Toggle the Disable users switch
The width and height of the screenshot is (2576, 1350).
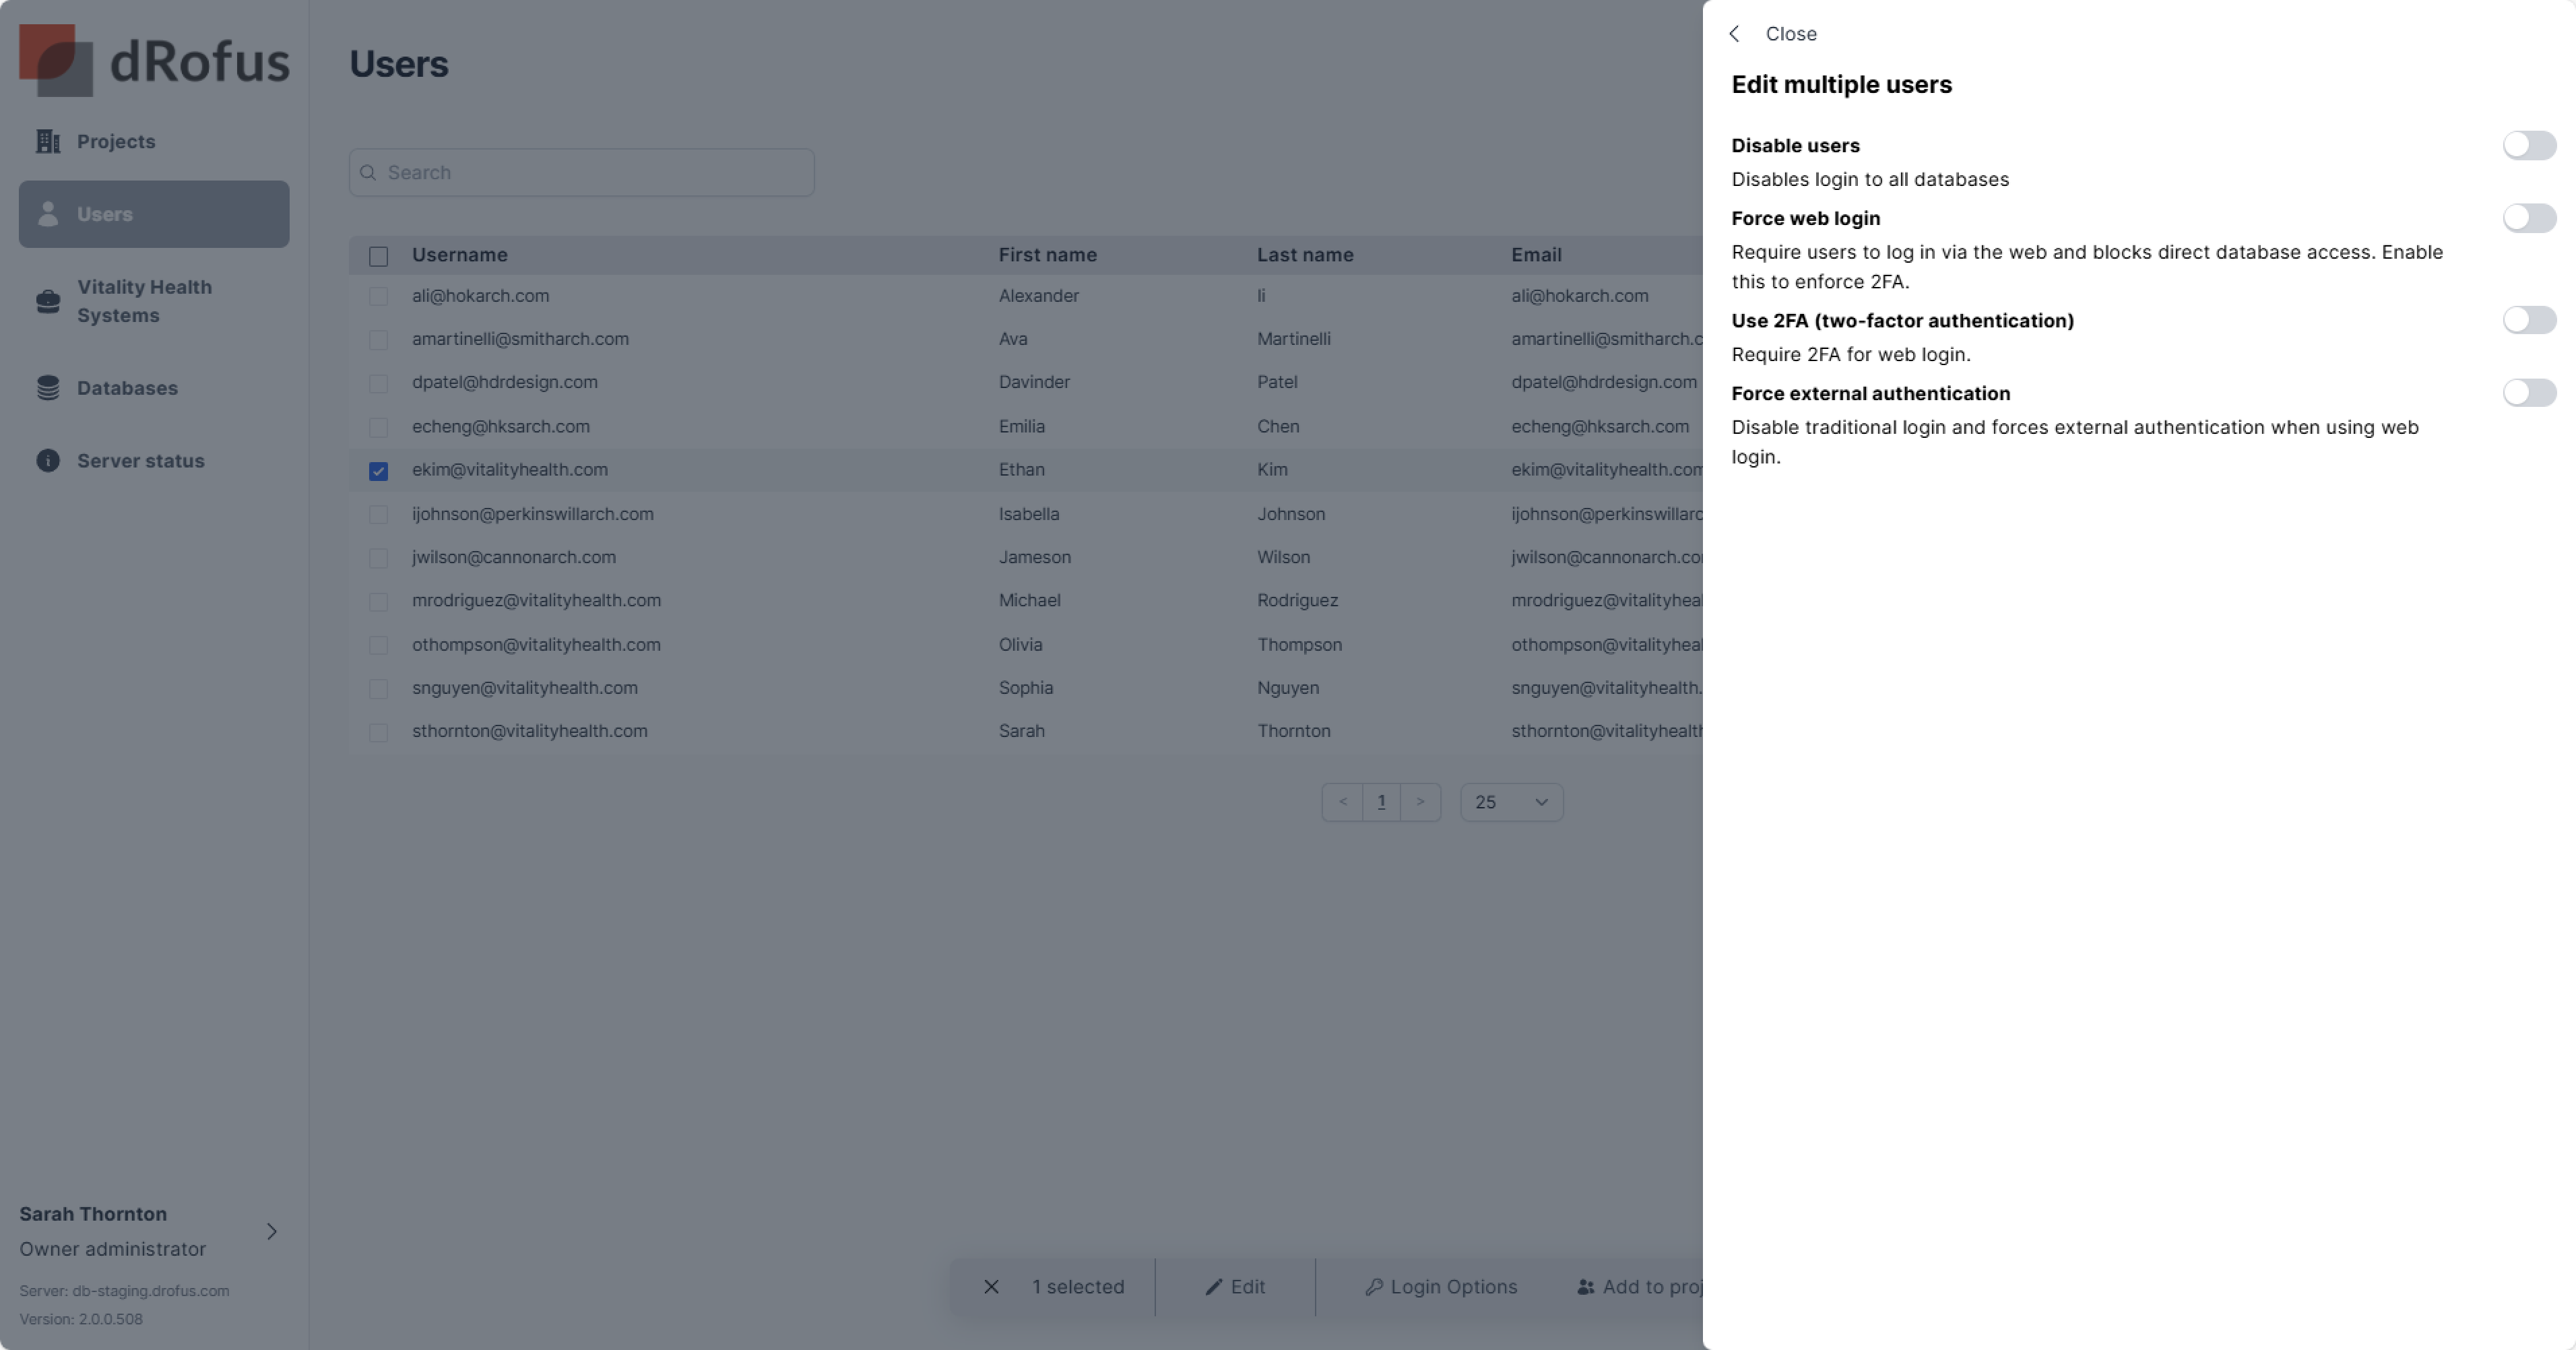(x=2529, y=146)
